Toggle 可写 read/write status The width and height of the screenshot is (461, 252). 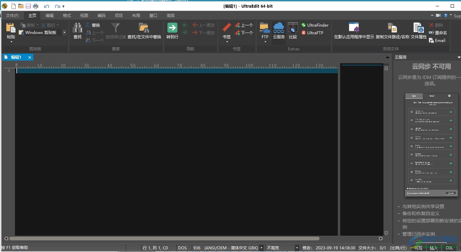click(x=418, y=248)
